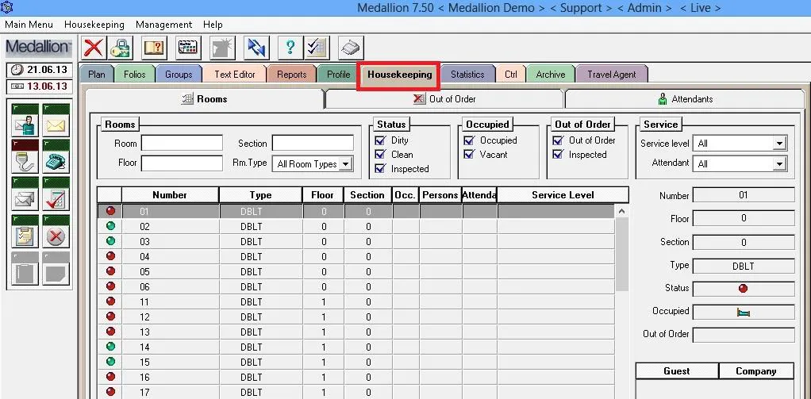The width and height of the screenshot is (811, 399).
Task: Switch to the Reports tab
Action: 292,75
